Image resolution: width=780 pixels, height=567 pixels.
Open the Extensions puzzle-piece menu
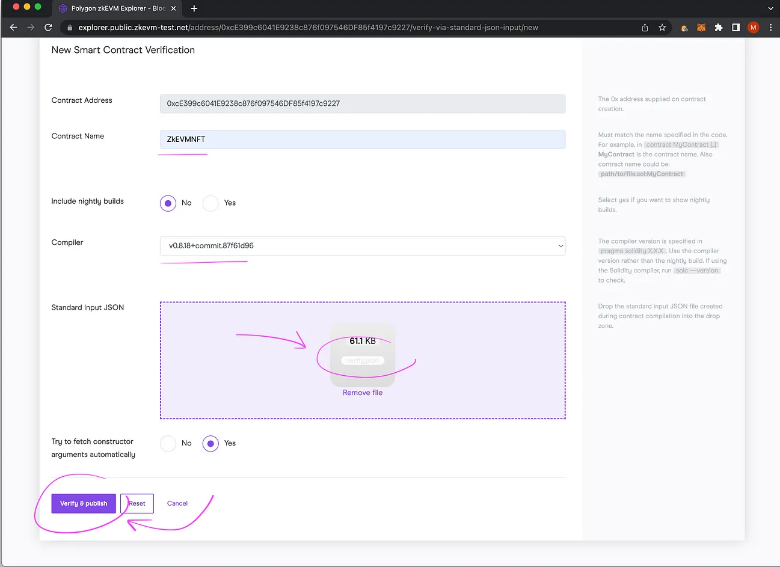click(718, 28)
